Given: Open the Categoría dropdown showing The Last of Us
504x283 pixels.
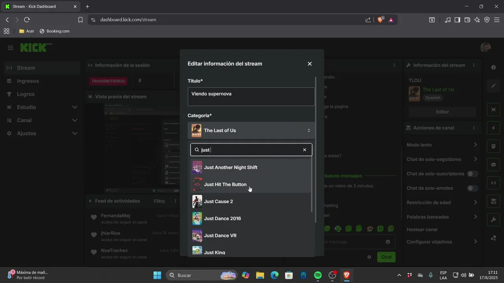Looking at the screenshot, I should [251, 130].
